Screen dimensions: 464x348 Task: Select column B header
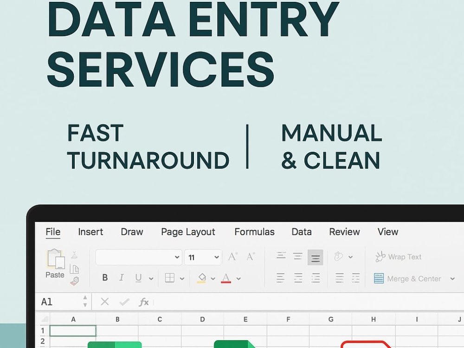(117, 319)
